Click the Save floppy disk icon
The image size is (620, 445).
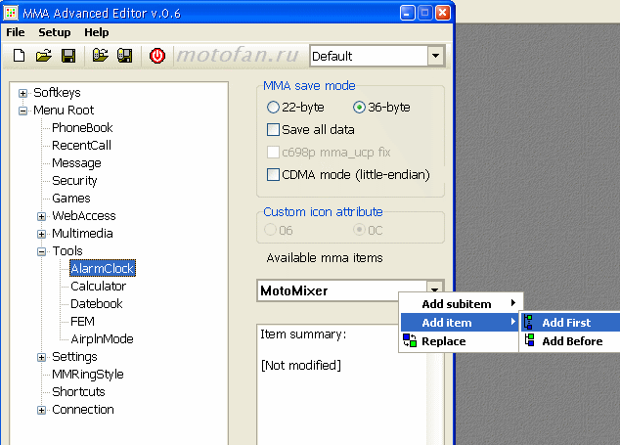pyautogui.click(x=68, y=56)
